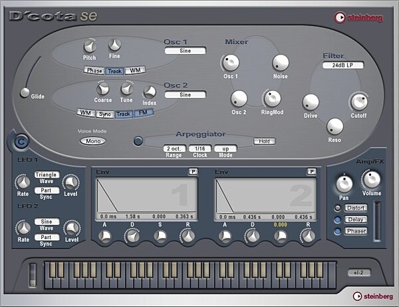This screenshot has width=399, height=307.
Task: Click the Filter Reso knob
Action: [x=335, y=127]
